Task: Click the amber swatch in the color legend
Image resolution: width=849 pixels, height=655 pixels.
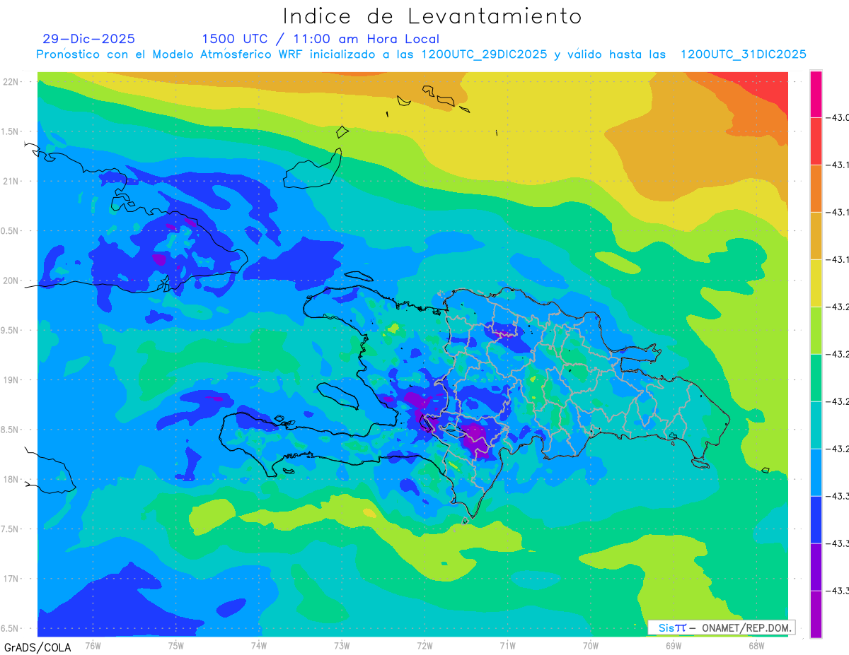Action: pos(816,236)
